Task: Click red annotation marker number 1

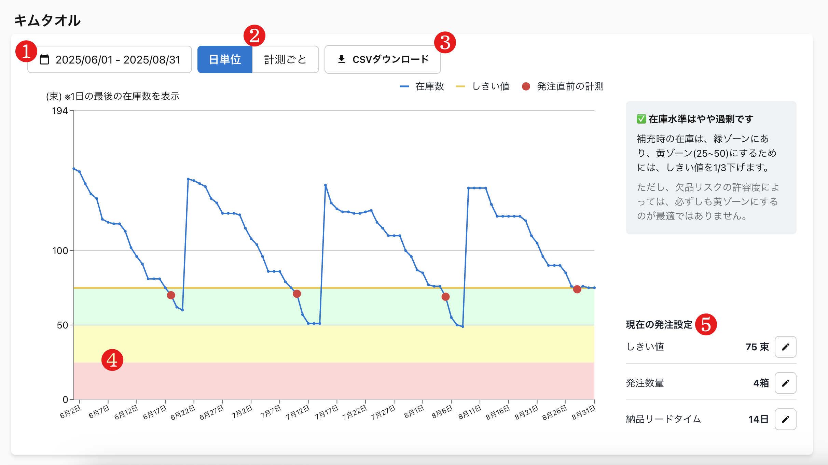Action: click(x=26, y=52)
